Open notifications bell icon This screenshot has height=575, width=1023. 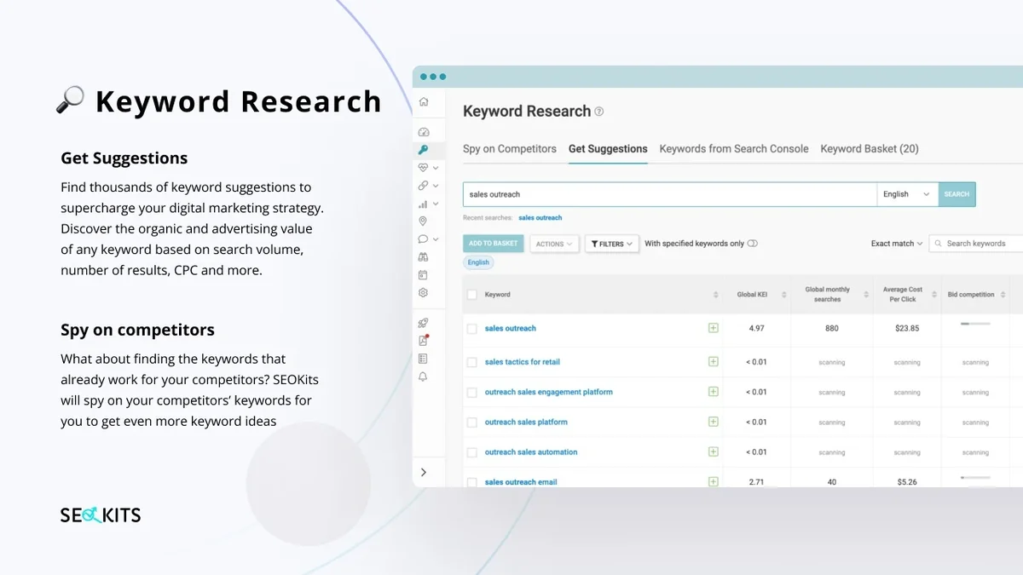(x=424, y=377)
